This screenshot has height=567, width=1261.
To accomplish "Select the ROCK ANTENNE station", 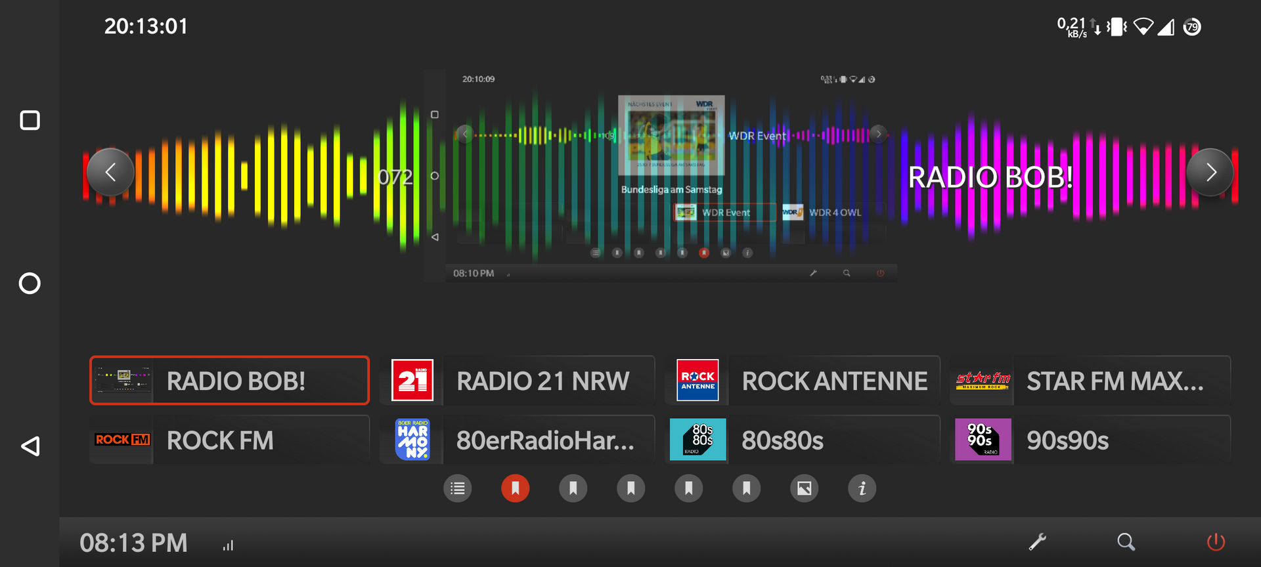I will (x=803, y=381).
